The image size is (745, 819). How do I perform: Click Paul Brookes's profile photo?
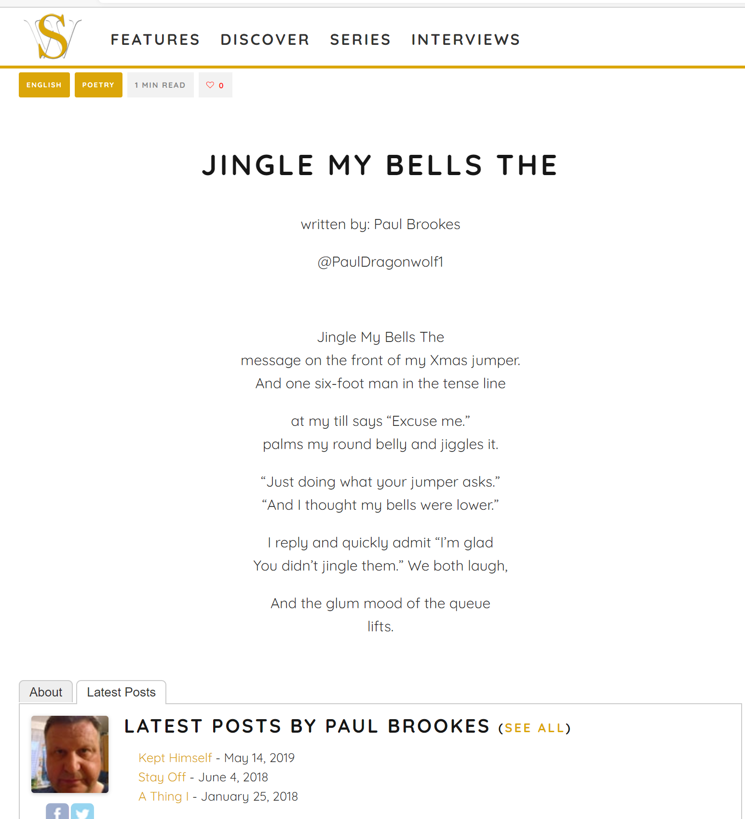(69, 754)
